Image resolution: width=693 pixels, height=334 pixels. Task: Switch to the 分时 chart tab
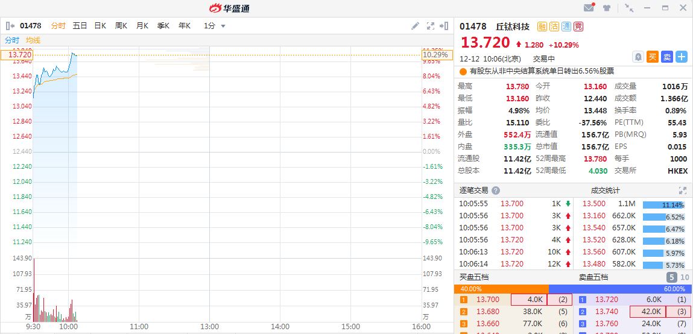coord(58,26)
